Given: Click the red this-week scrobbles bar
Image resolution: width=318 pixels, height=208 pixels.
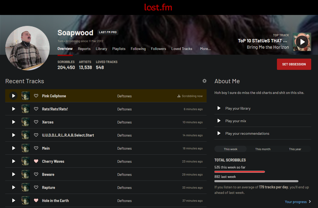Looking at the screenshot, I should (x=240, y=172).
